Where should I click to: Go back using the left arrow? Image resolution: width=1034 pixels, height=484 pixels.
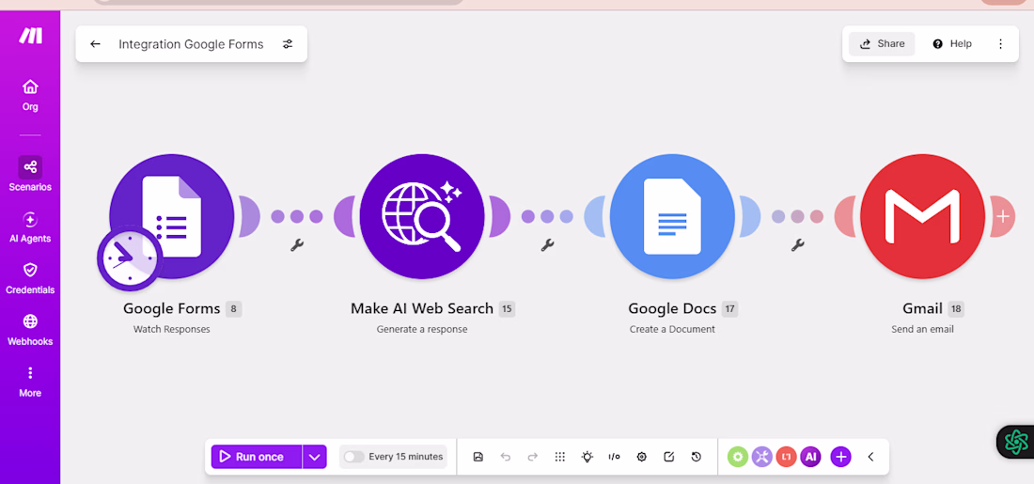[x=96, y=44]
